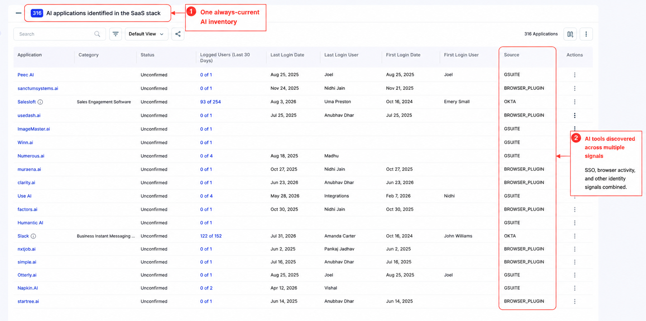Open the factors.ai application link
Screen dimensions: 646x321
coord(28,210)
